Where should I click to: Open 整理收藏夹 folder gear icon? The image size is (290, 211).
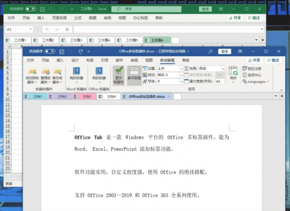click(46, 76)
